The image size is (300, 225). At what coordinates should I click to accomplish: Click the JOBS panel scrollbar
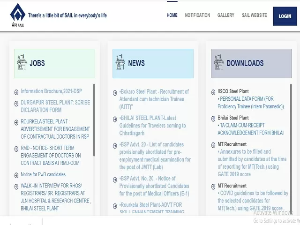tap(94, 120)
